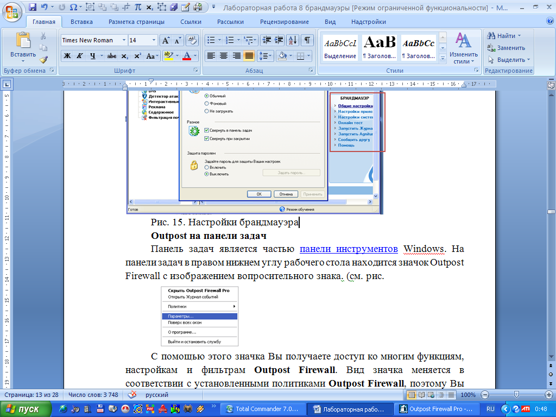Cut selection with the scissors icon
Screen dimensions: 556x417
point(43,36)
